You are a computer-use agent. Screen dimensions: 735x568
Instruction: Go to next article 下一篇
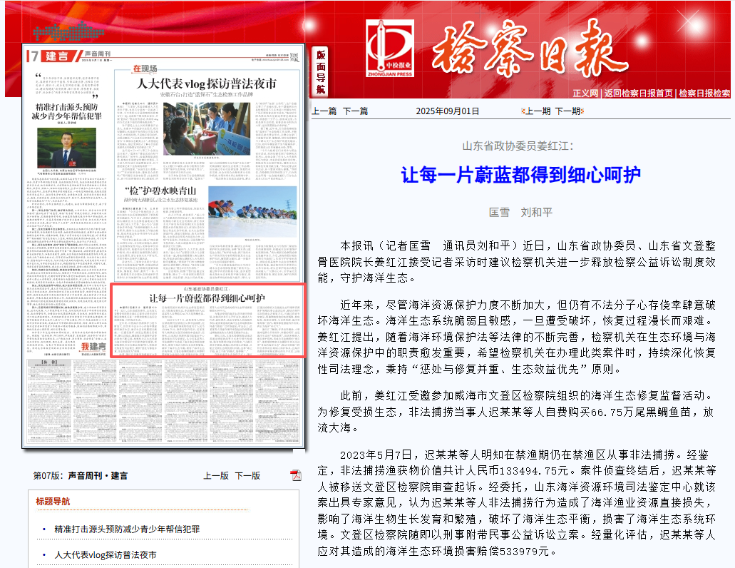(x=355, y=111)
